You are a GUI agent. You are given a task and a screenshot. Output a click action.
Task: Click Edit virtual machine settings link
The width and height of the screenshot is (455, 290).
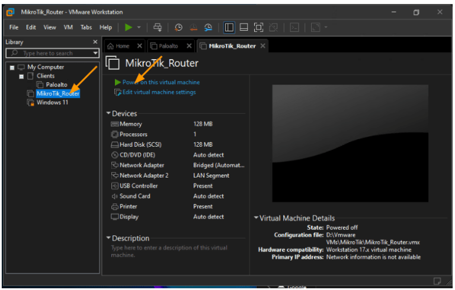tap(159, 92)
